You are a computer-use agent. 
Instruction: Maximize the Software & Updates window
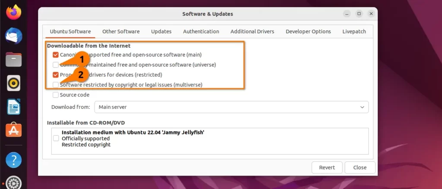[x=359, y=14]
